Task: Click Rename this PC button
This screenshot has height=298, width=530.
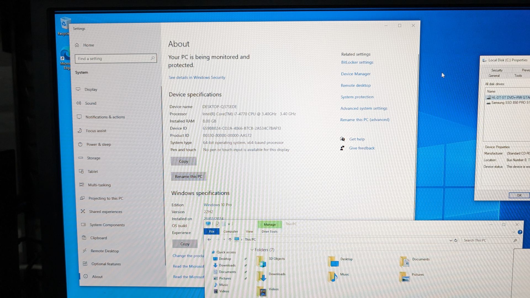Action: (x=188, y=177)
